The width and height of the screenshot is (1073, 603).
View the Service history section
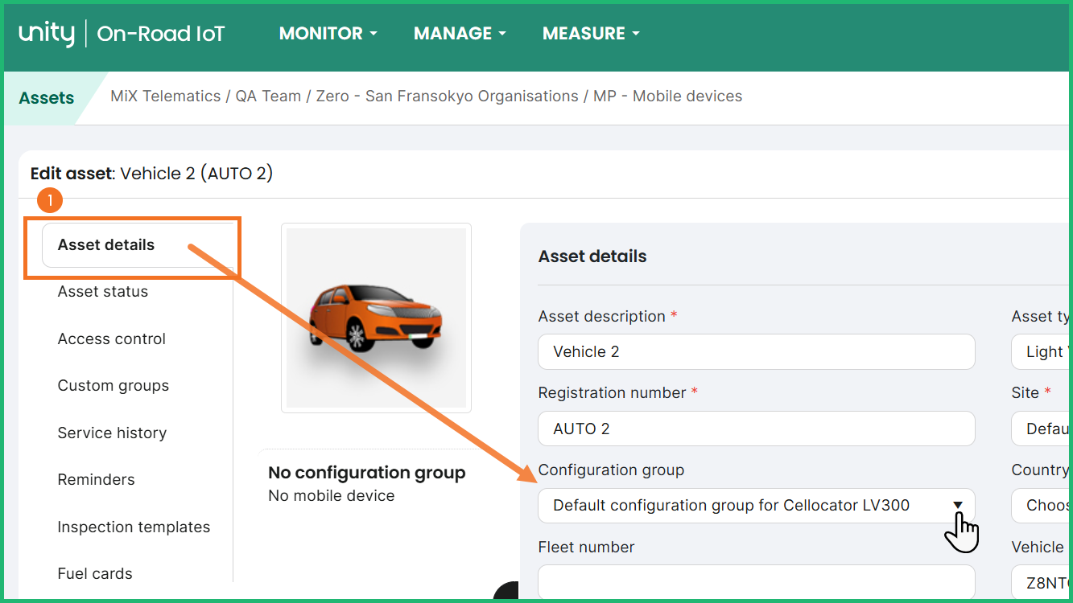[112, 433]
